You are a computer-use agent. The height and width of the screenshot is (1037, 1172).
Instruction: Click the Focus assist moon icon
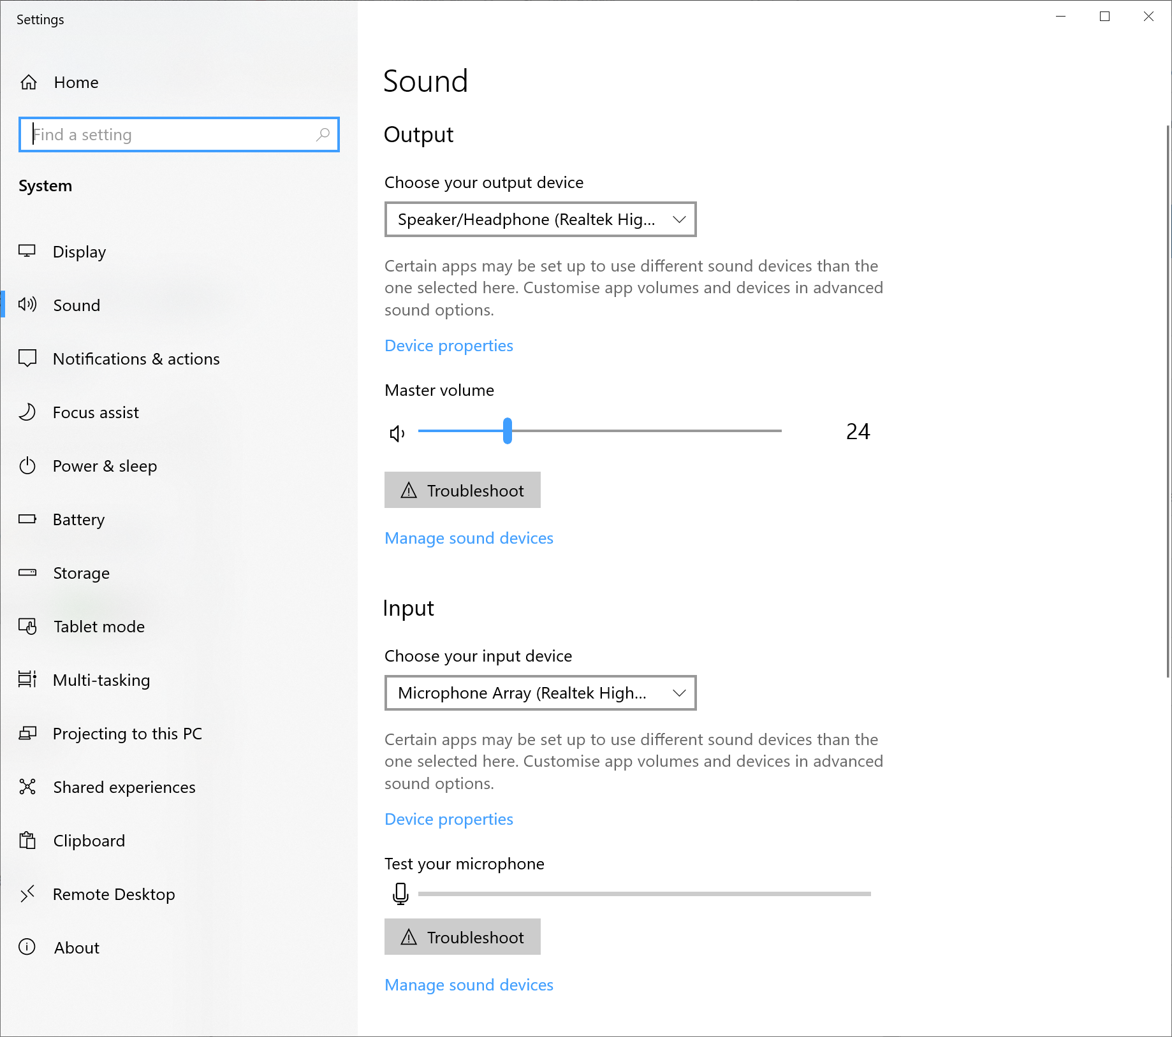pyautogui.click(x=27, y=412)
